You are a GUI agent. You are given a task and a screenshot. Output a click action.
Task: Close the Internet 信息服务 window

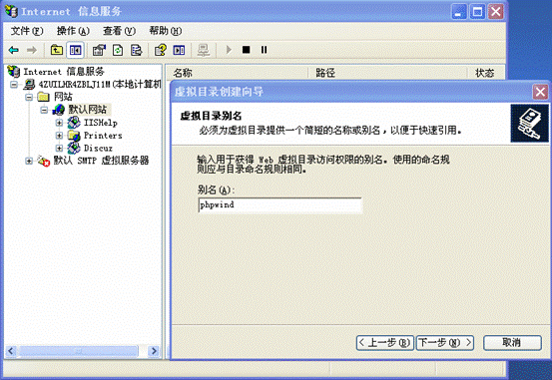tap(496, 12)
